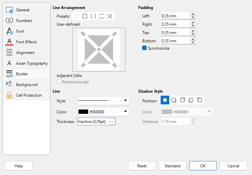Viewport: 252px width, 175px height.
Task: Open the Cell Protection tab
Action: [x=27, y=95]
